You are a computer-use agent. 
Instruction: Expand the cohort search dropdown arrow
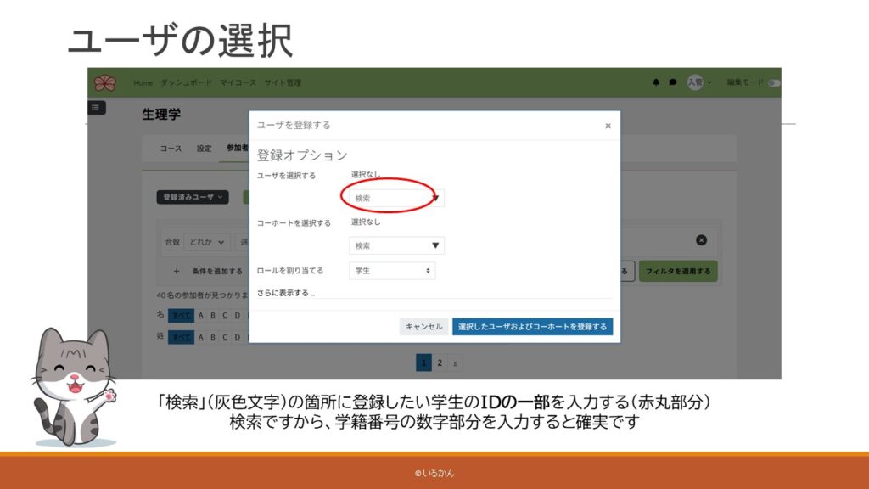[435, 245]
